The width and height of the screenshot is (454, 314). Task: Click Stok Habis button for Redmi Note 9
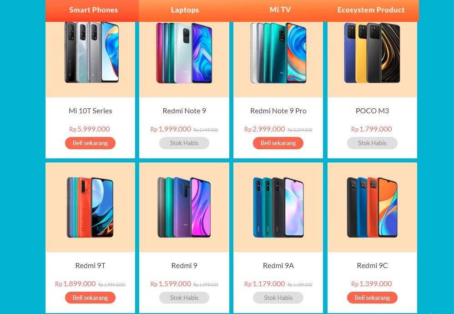[184, 143]
